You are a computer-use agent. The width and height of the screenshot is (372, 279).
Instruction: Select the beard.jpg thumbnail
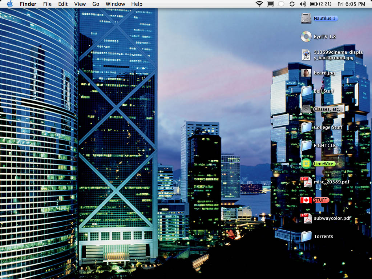click(306, 73)
